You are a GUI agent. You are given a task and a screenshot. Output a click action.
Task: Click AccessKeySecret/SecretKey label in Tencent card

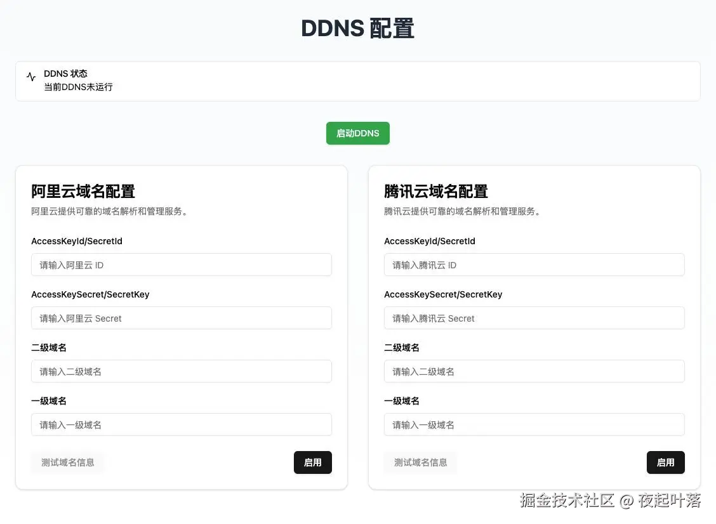click(444, 294)
